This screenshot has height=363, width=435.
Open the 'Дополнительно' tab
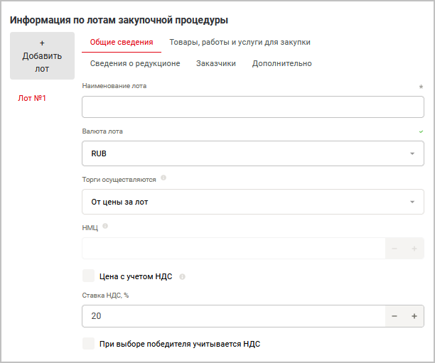pyautogui.click(x=281, y=63)
